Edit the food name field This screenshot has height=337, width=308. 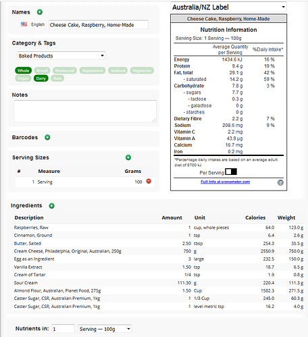point(99,25)
